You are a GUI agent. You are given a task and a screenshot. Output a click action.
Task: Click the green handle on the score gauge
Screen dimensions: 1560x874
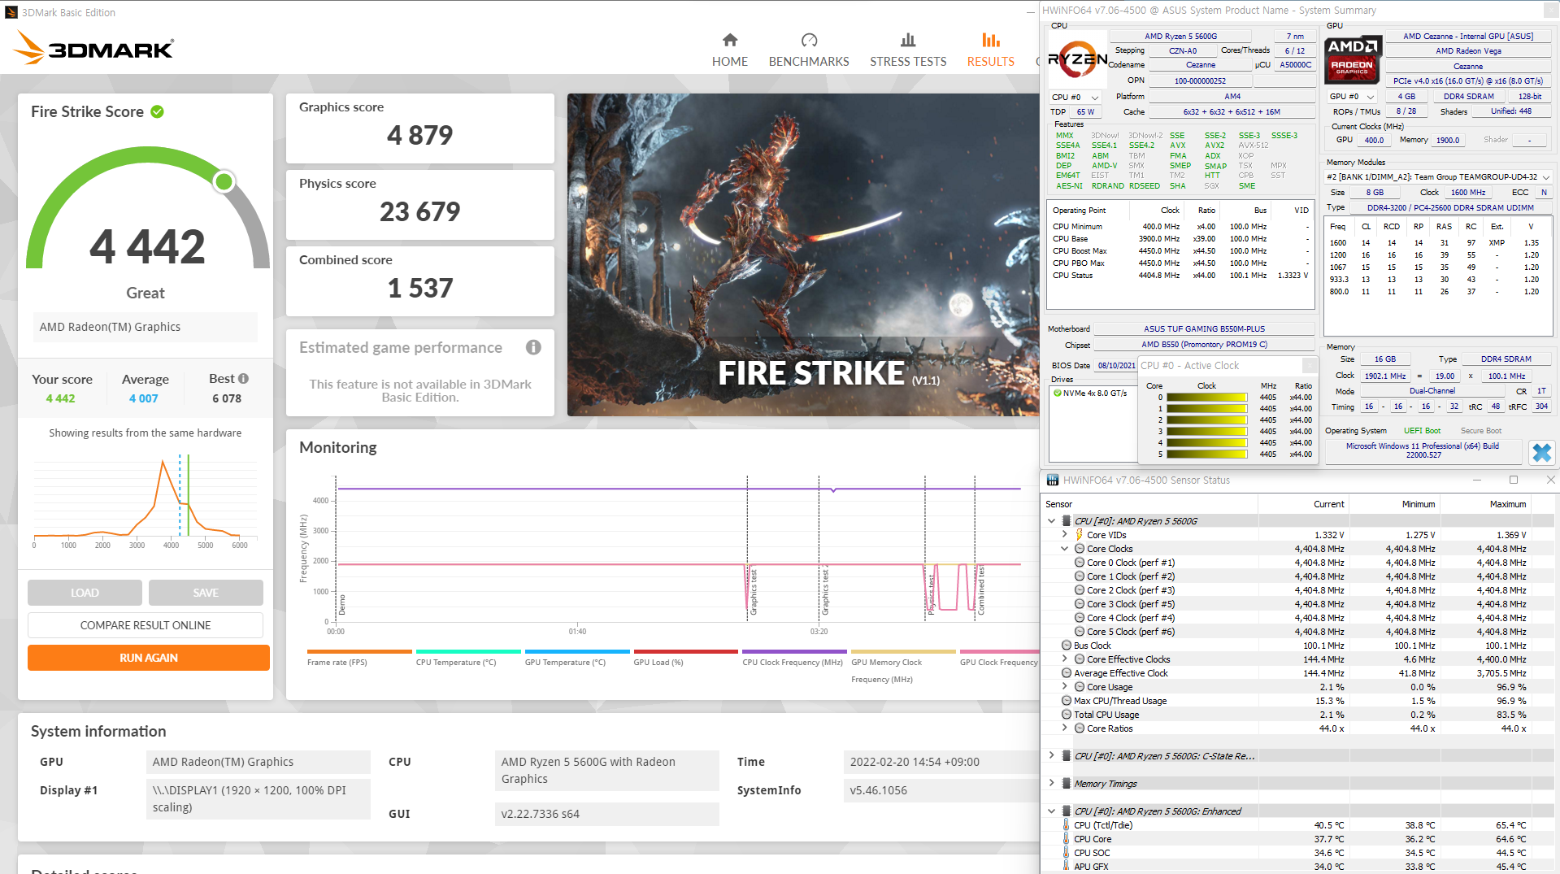[x=224, y=181]
